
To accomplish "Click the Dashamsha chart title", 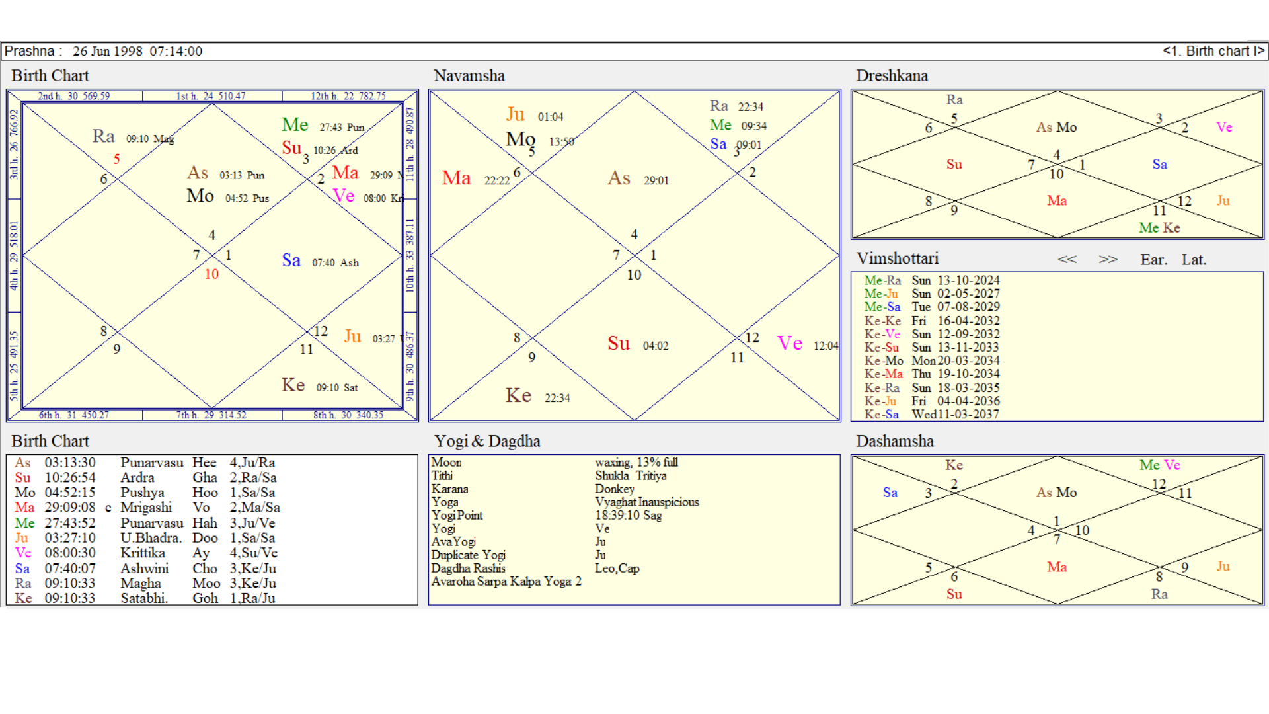I will click(894, 441).
